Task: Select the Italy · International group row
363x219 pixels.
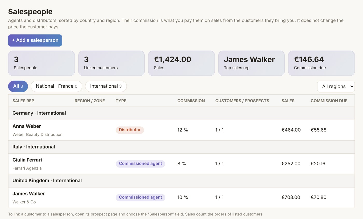Action: (x=181, y=147)
